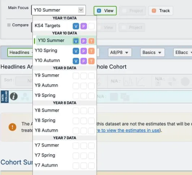
Task: Click the Main Focus View button
Action: coord(105,11)
